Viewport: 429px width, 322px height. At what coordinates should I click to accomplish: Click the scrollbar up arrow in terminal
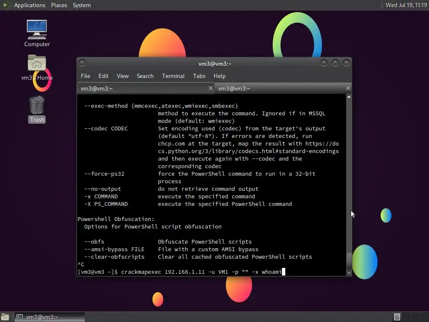point(349,97)
